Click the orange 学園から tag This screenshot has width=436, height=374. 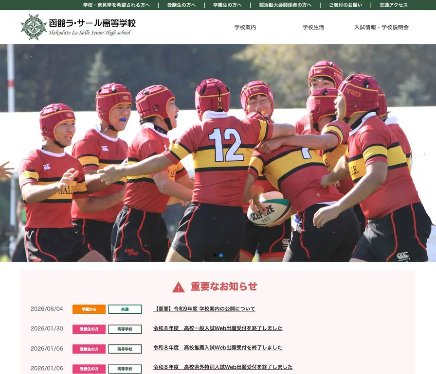pos(89,309)
